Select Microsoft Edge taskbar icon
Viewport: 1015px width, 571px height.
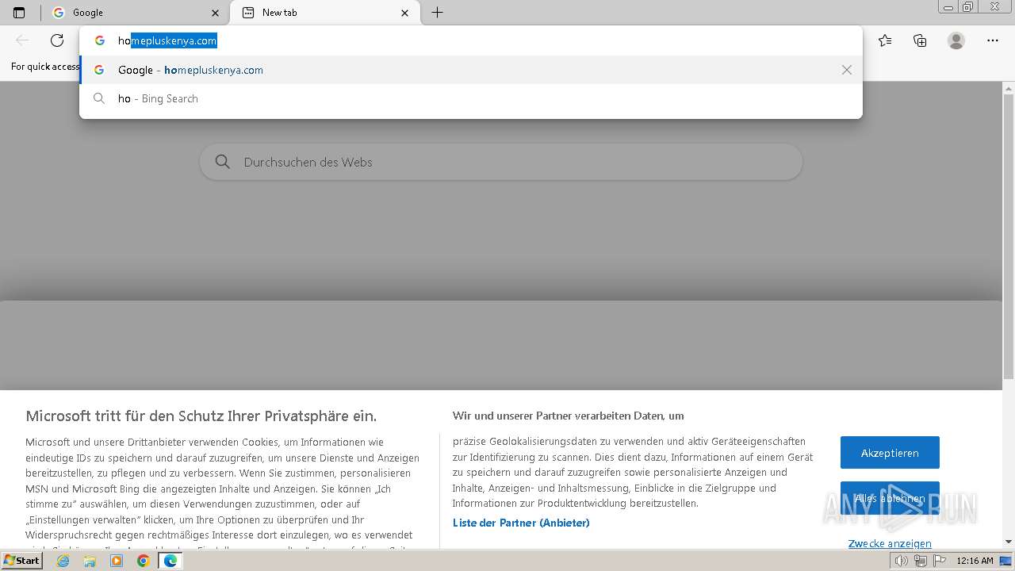(170, 561)
